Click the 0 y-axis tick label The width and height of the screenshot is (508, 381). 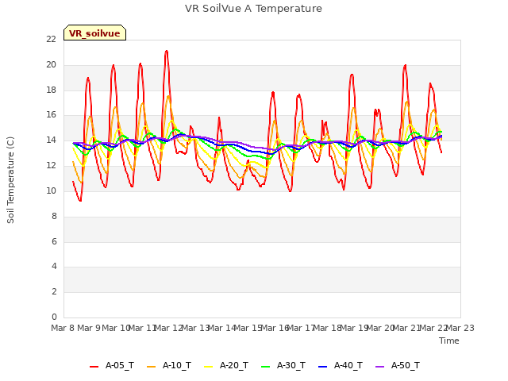pos(54,317)
